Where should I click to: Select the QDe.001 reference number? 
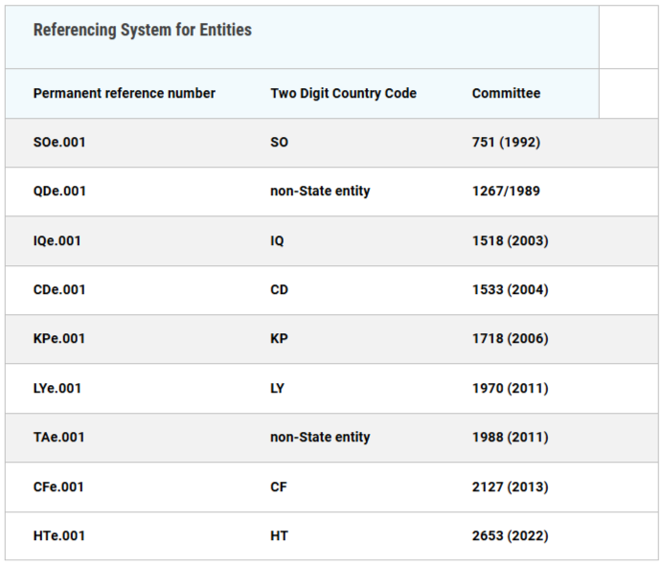point(59,192)
